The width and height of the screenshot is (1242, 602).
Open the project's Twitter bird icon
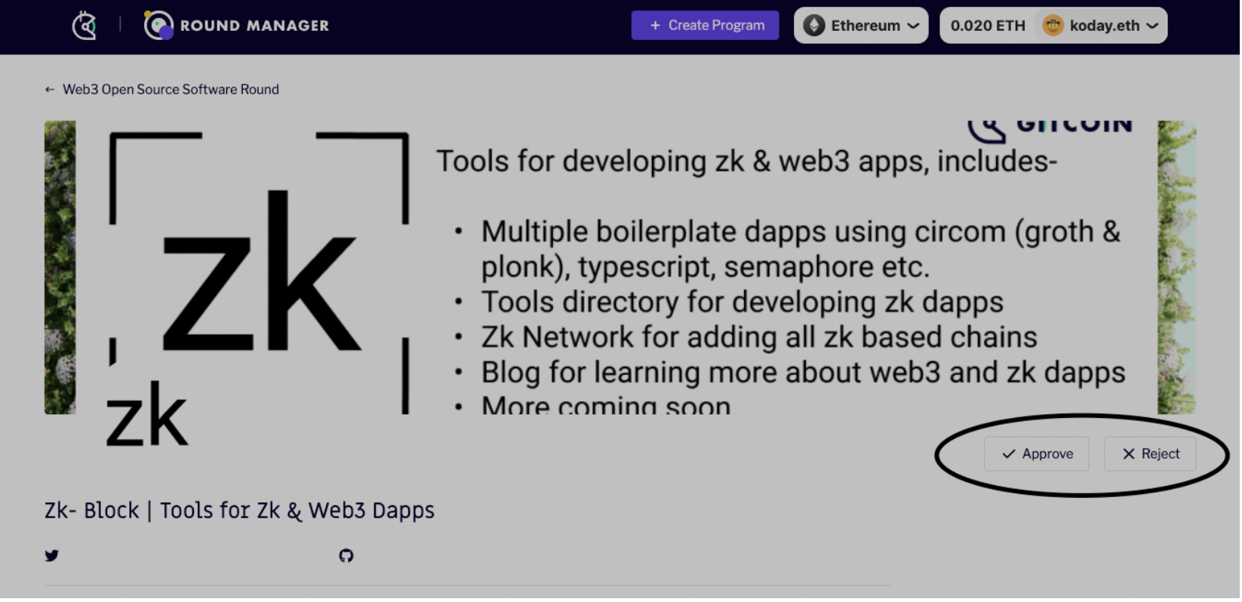51,557
